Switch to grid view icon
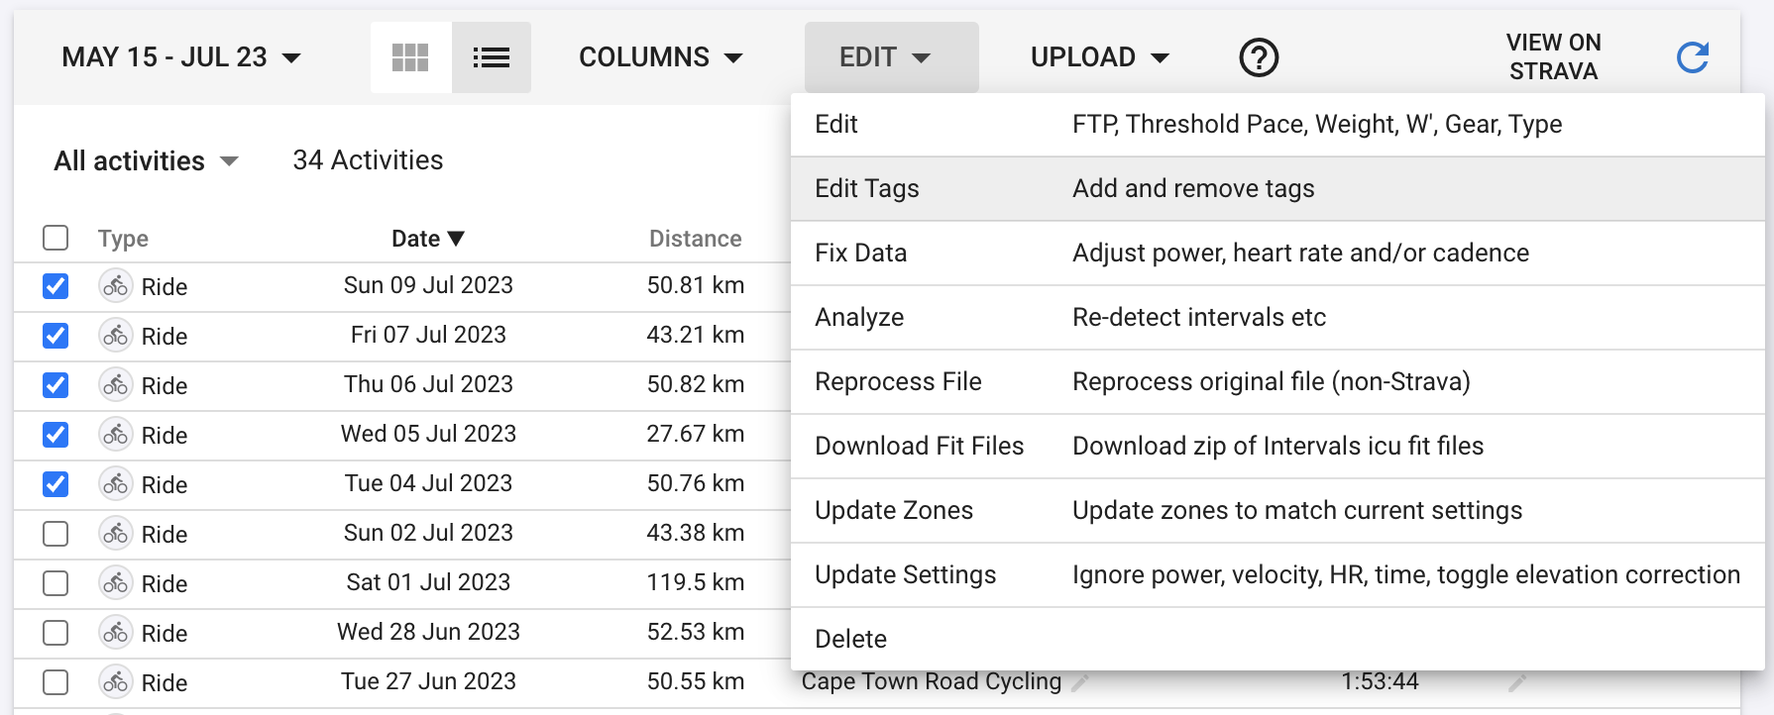 (410, 57)
